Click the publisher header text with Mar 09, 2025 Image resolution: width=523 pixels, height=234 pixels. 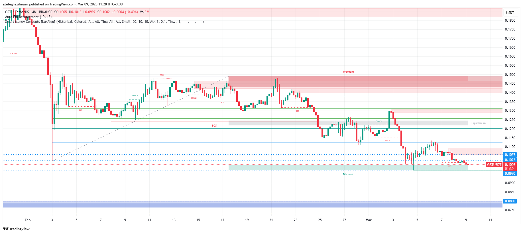coord(63,4)
